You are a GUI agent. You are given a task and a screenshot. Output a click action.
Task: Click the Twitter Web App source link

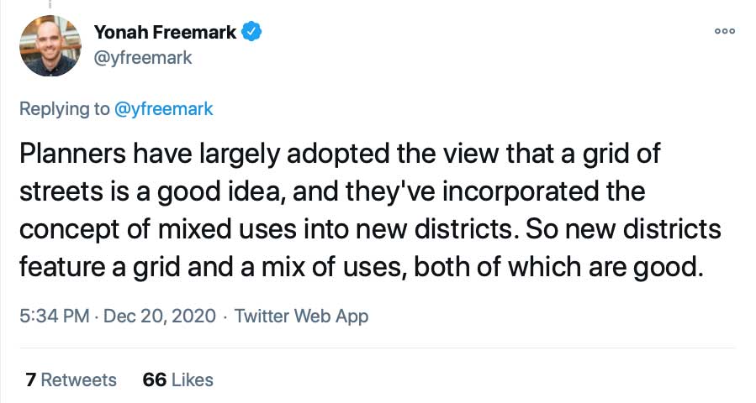pyautogui.click(x=301, y=316)
